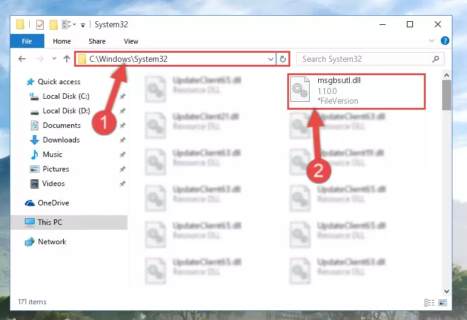This screenshot has height=320, width=467.
Task: Open the Customize Quick Access Toolbar dropdown
Action: click(x=83, y=25)
